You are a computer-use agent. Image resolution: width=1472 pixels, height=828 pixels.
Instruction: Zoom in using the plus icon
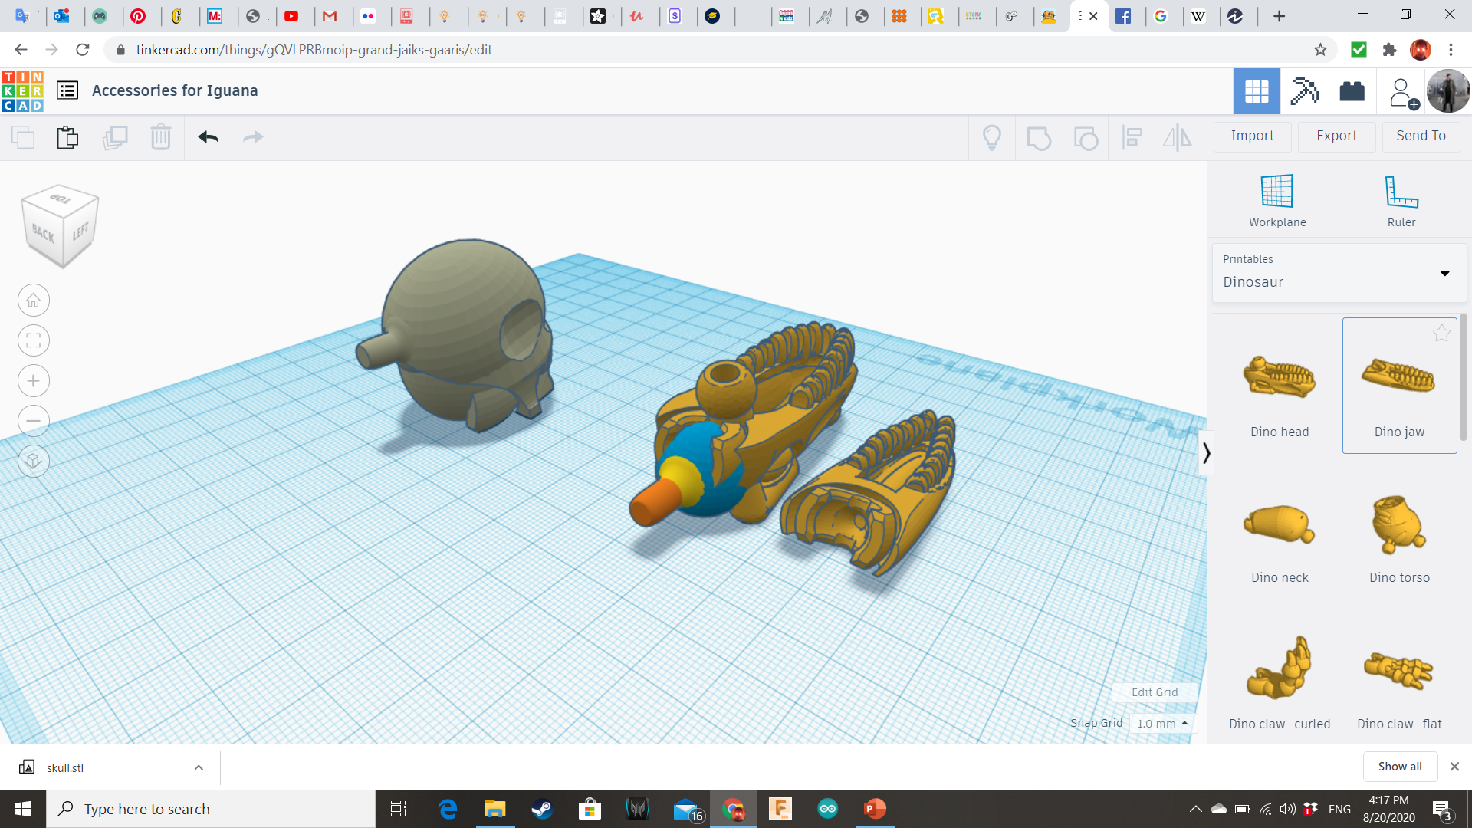(34, 381)
